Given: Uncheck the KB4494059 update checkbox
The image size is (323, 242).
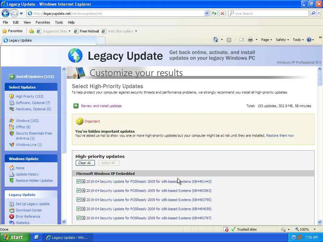Looking at the screenshot, I should (x=79, y=209).
